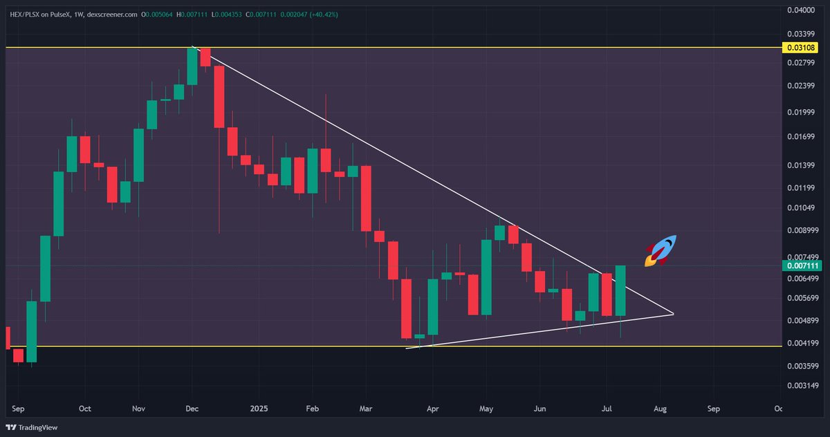Click the 0.008999 price scale label

point(802,230)
